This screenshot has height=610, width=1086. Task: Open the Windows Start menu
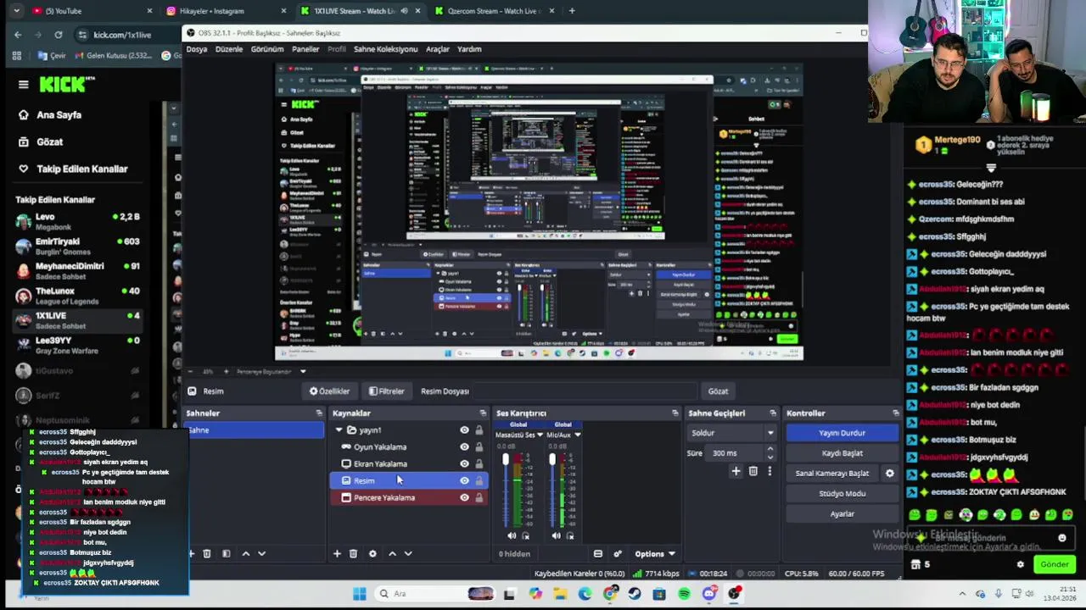coord(360,594)
